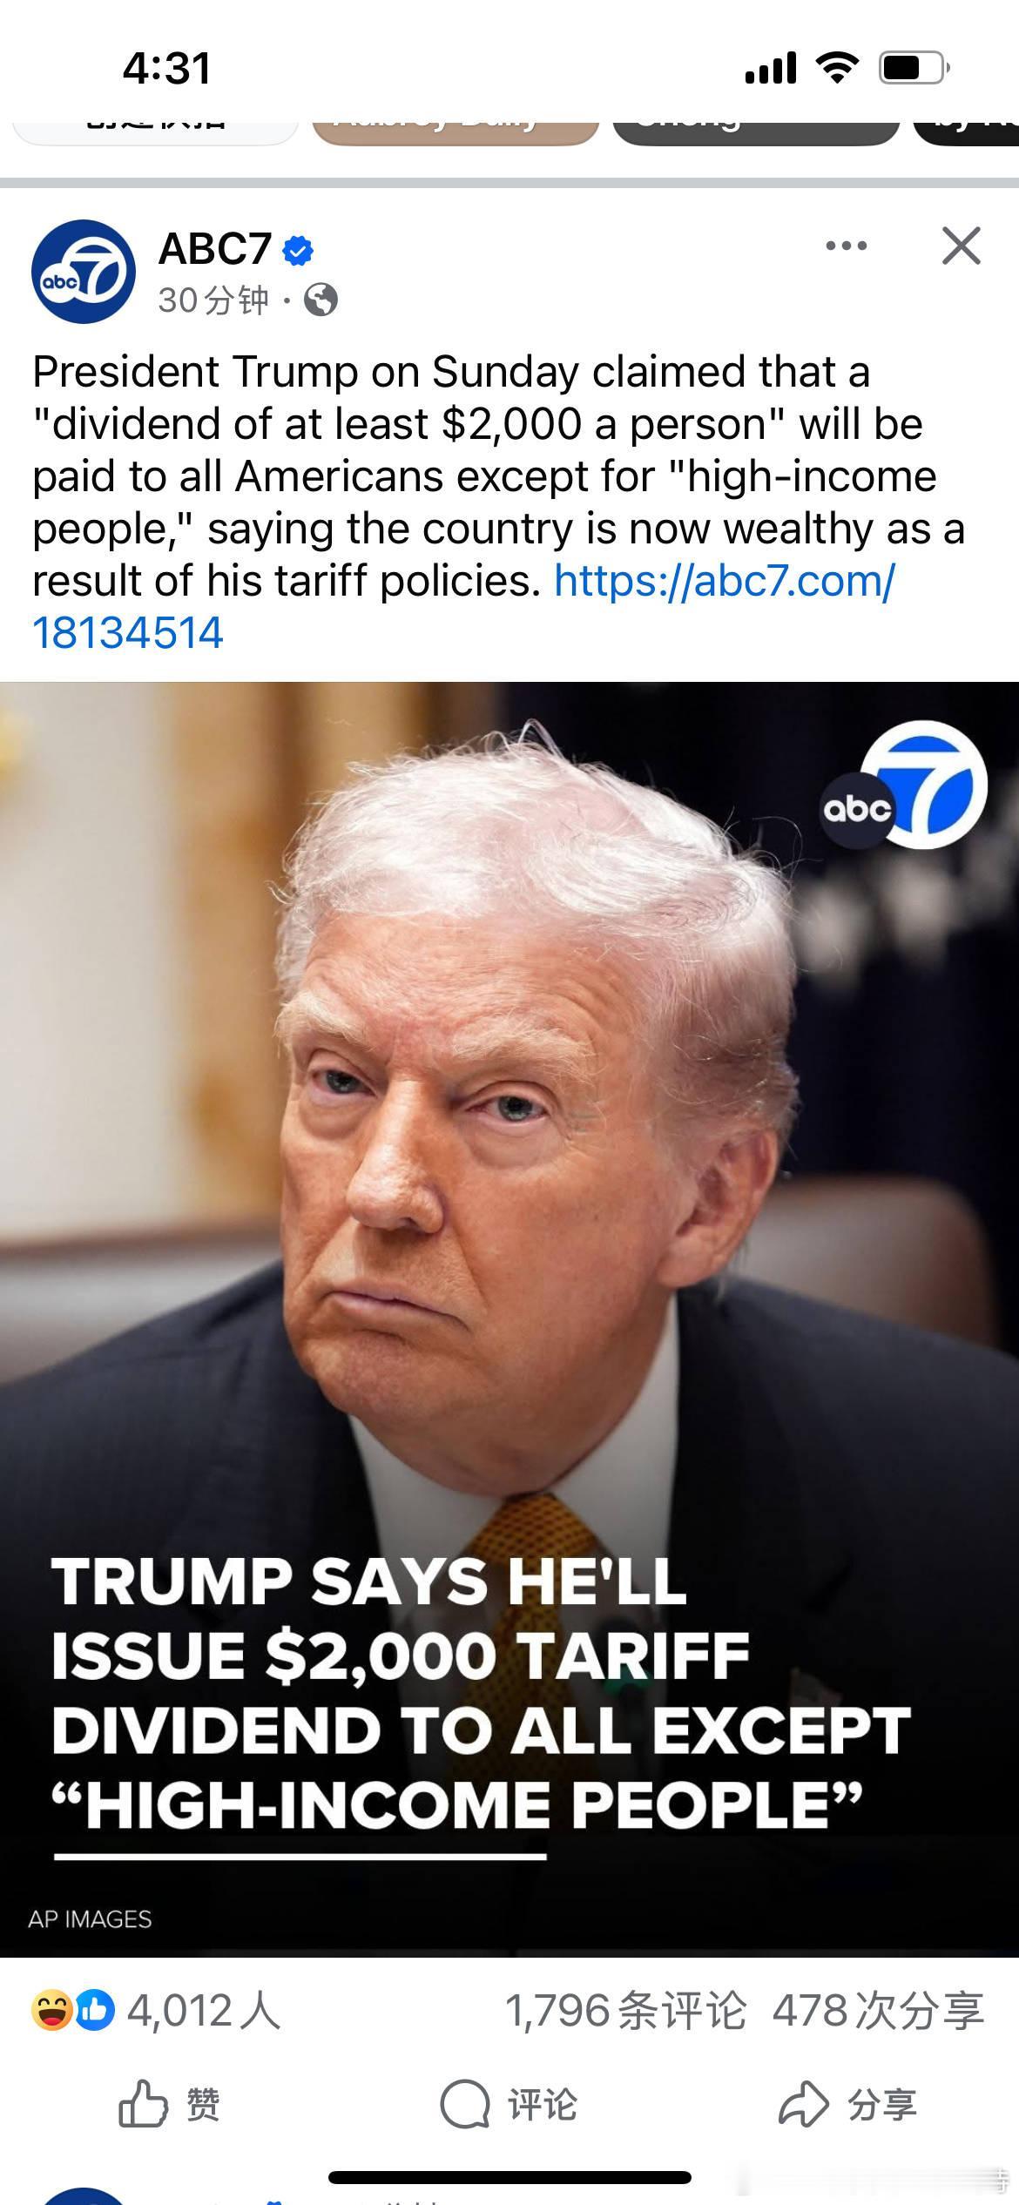Tap the blue like reaction icon

click(x=94, y=2011)
